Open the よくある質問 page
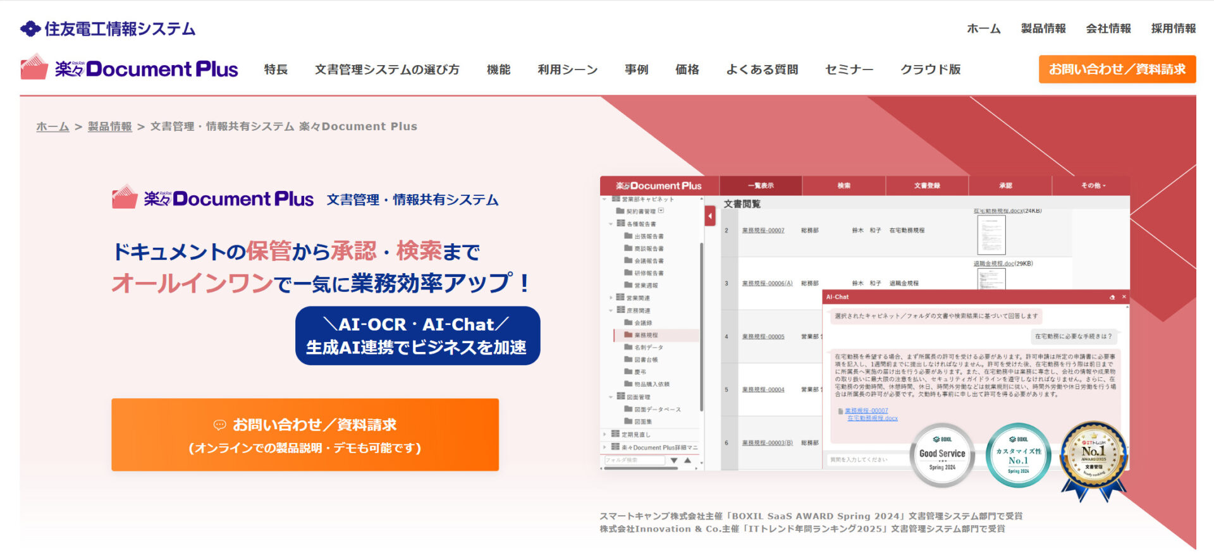The width and height of the screenshot is (1214, 560). point(762,70)
